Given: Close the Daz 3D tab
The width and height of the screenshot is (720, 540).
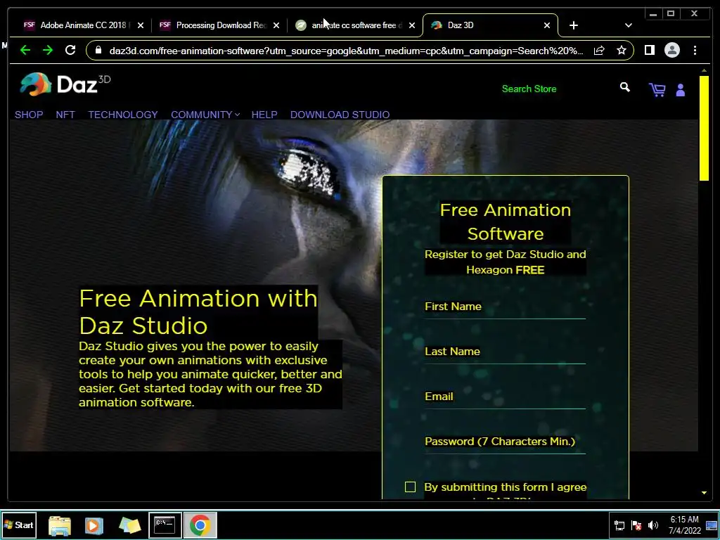Looking at the screenshot, I should (x=547, y=26).
